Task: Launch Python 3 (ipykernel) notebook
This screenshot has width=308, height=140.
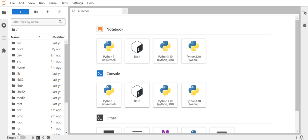Action: (x=109, y=51)
